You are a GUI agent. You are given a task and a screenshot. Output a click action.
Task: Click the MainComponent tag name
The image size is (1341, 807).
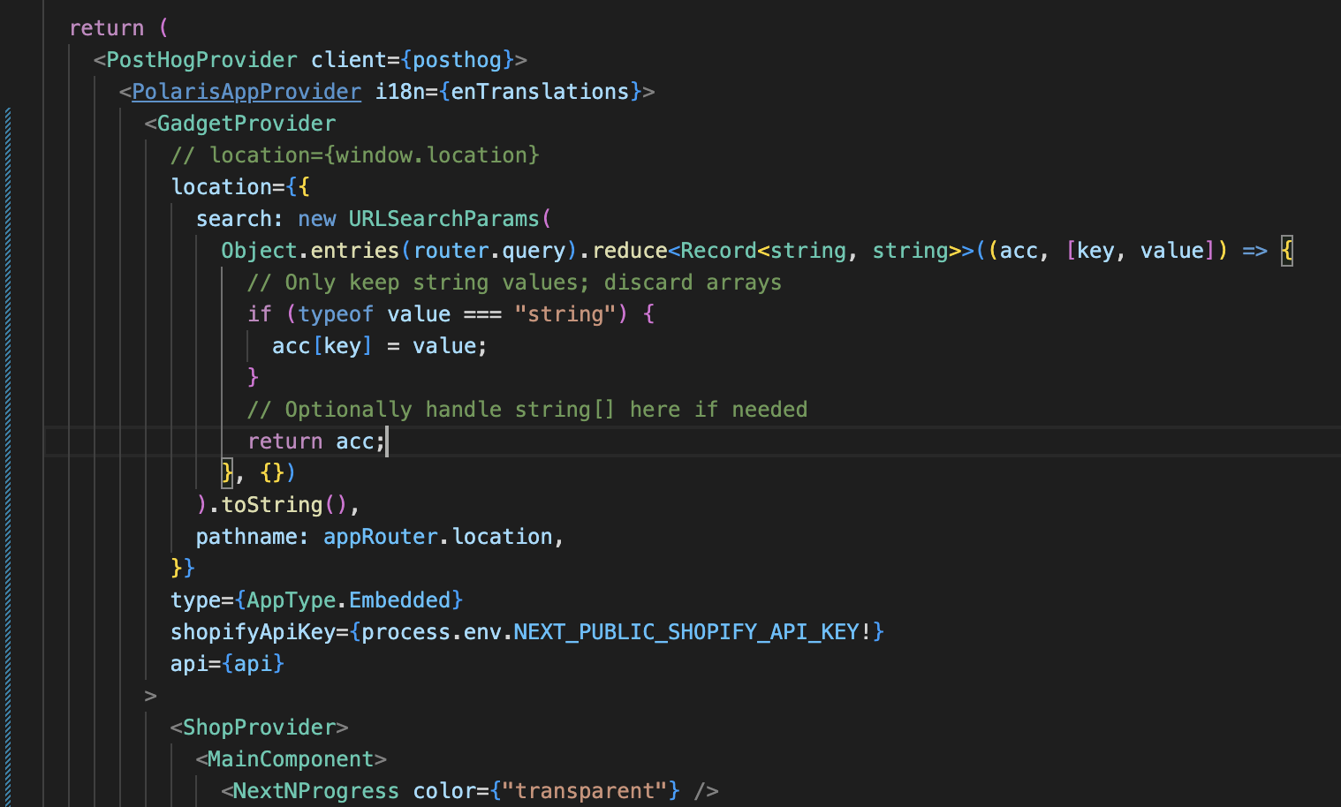[x=292, y=759]
